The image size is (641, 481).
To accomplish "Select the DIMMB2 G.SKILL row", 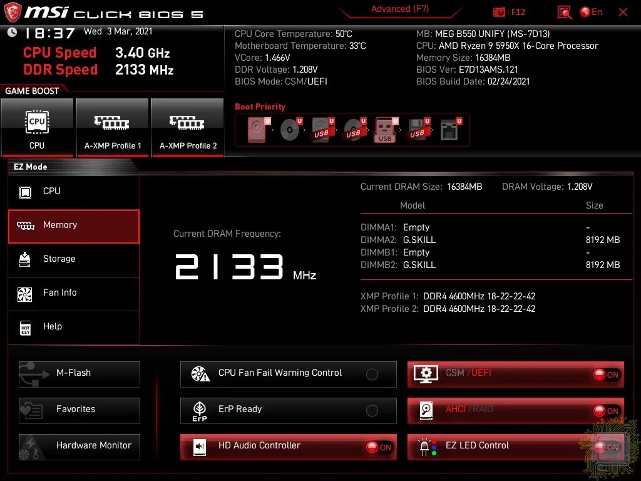I will pos(490,265).
